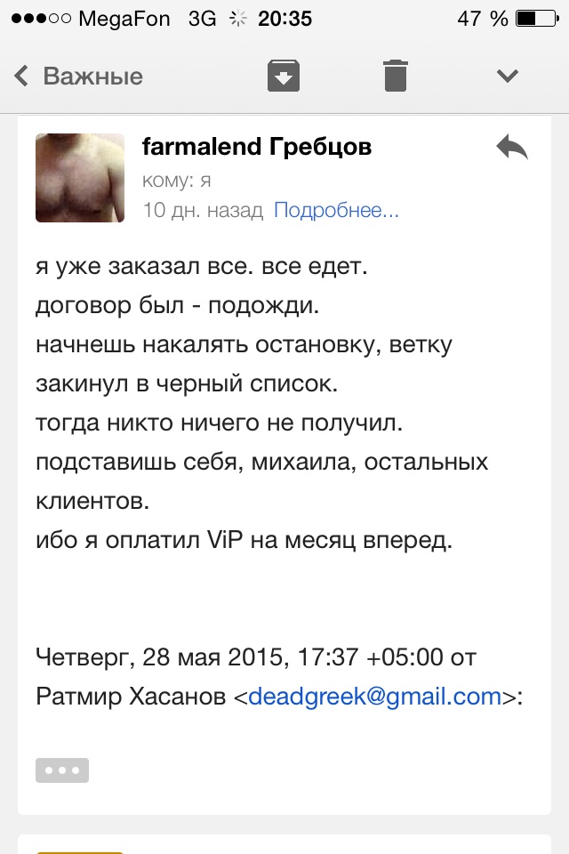Expand the trimmed quoted text ellipsis
The height and width of the screenshot is (854, 569).
point(62,769)
